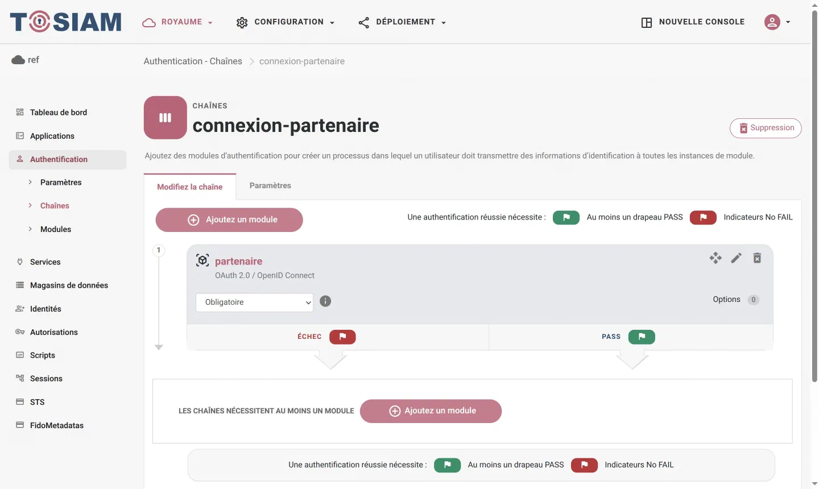Image resolution: width=819 pixels, height=489 pixels.
Task: Open the CONFIGURATION menu
Action: point(286,22)
